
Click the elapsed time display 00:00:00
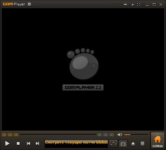pyautogui.click(x=10, y=135)
